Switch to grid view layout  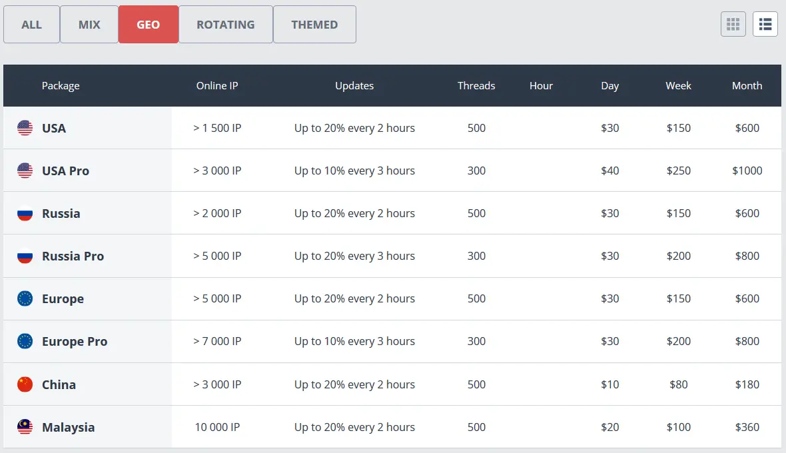[733, 24]
